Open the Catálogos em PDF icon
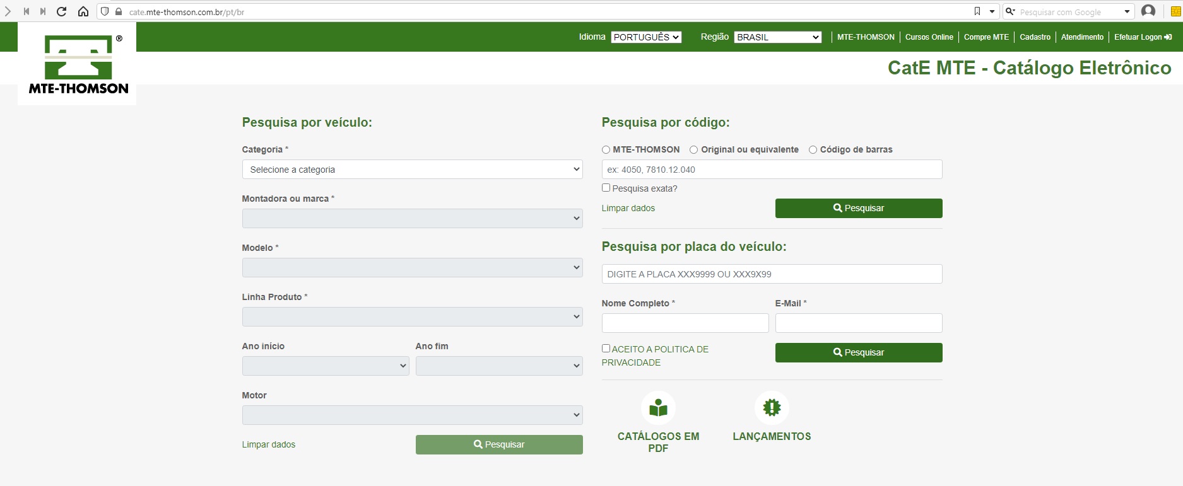Viewport: 1183px width, 486px height. click(x=658, y=408)
